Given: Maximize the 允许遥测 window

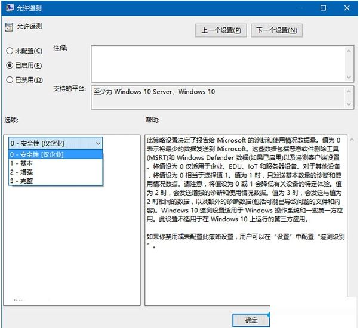Looking at the screenshot, I should 323,8.
